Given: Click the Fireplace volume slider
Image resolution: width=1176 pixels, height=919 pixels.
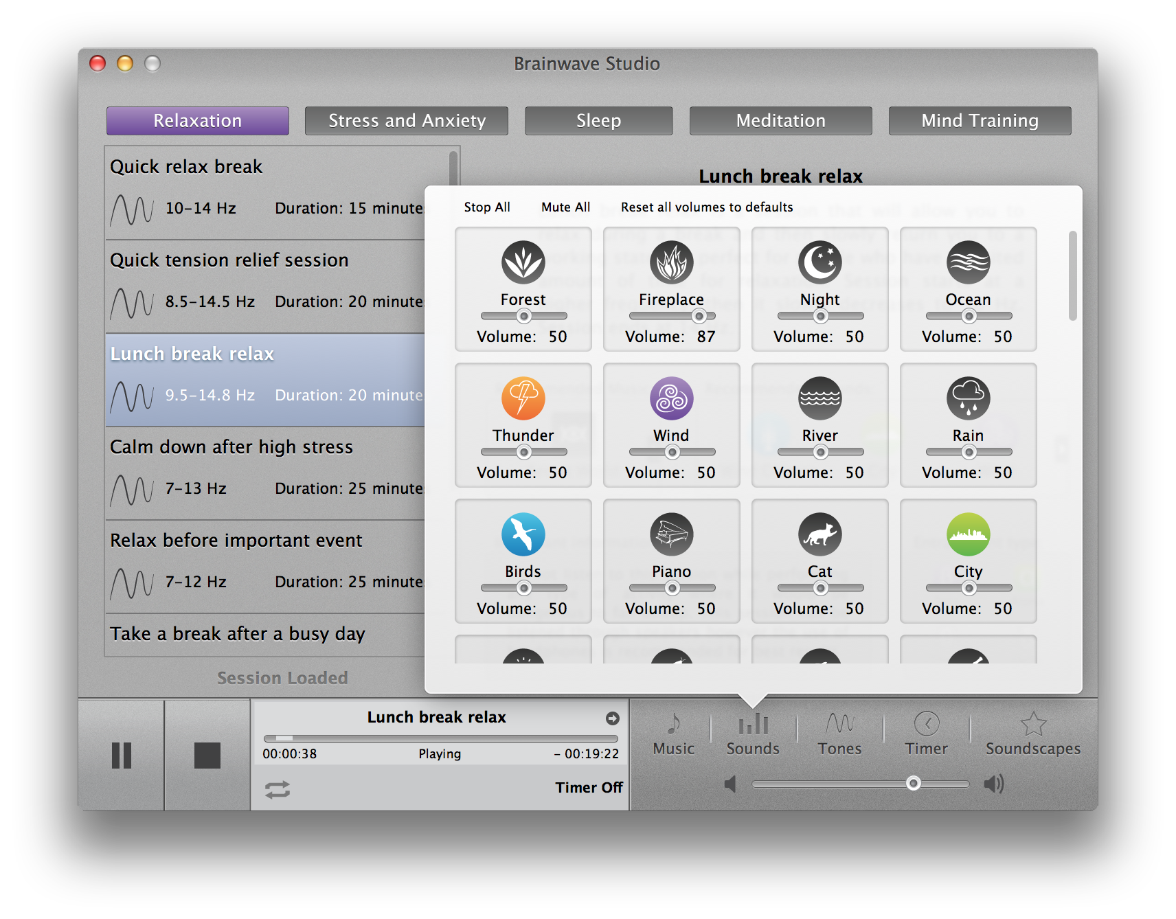Looking at the screenshot, I should (672, 316).
